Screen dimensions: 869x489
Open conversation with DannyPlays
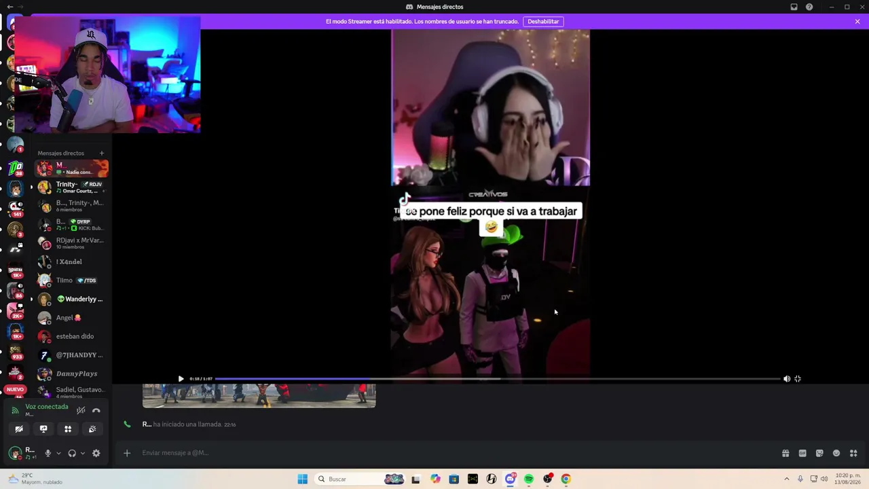coord(72,374)
